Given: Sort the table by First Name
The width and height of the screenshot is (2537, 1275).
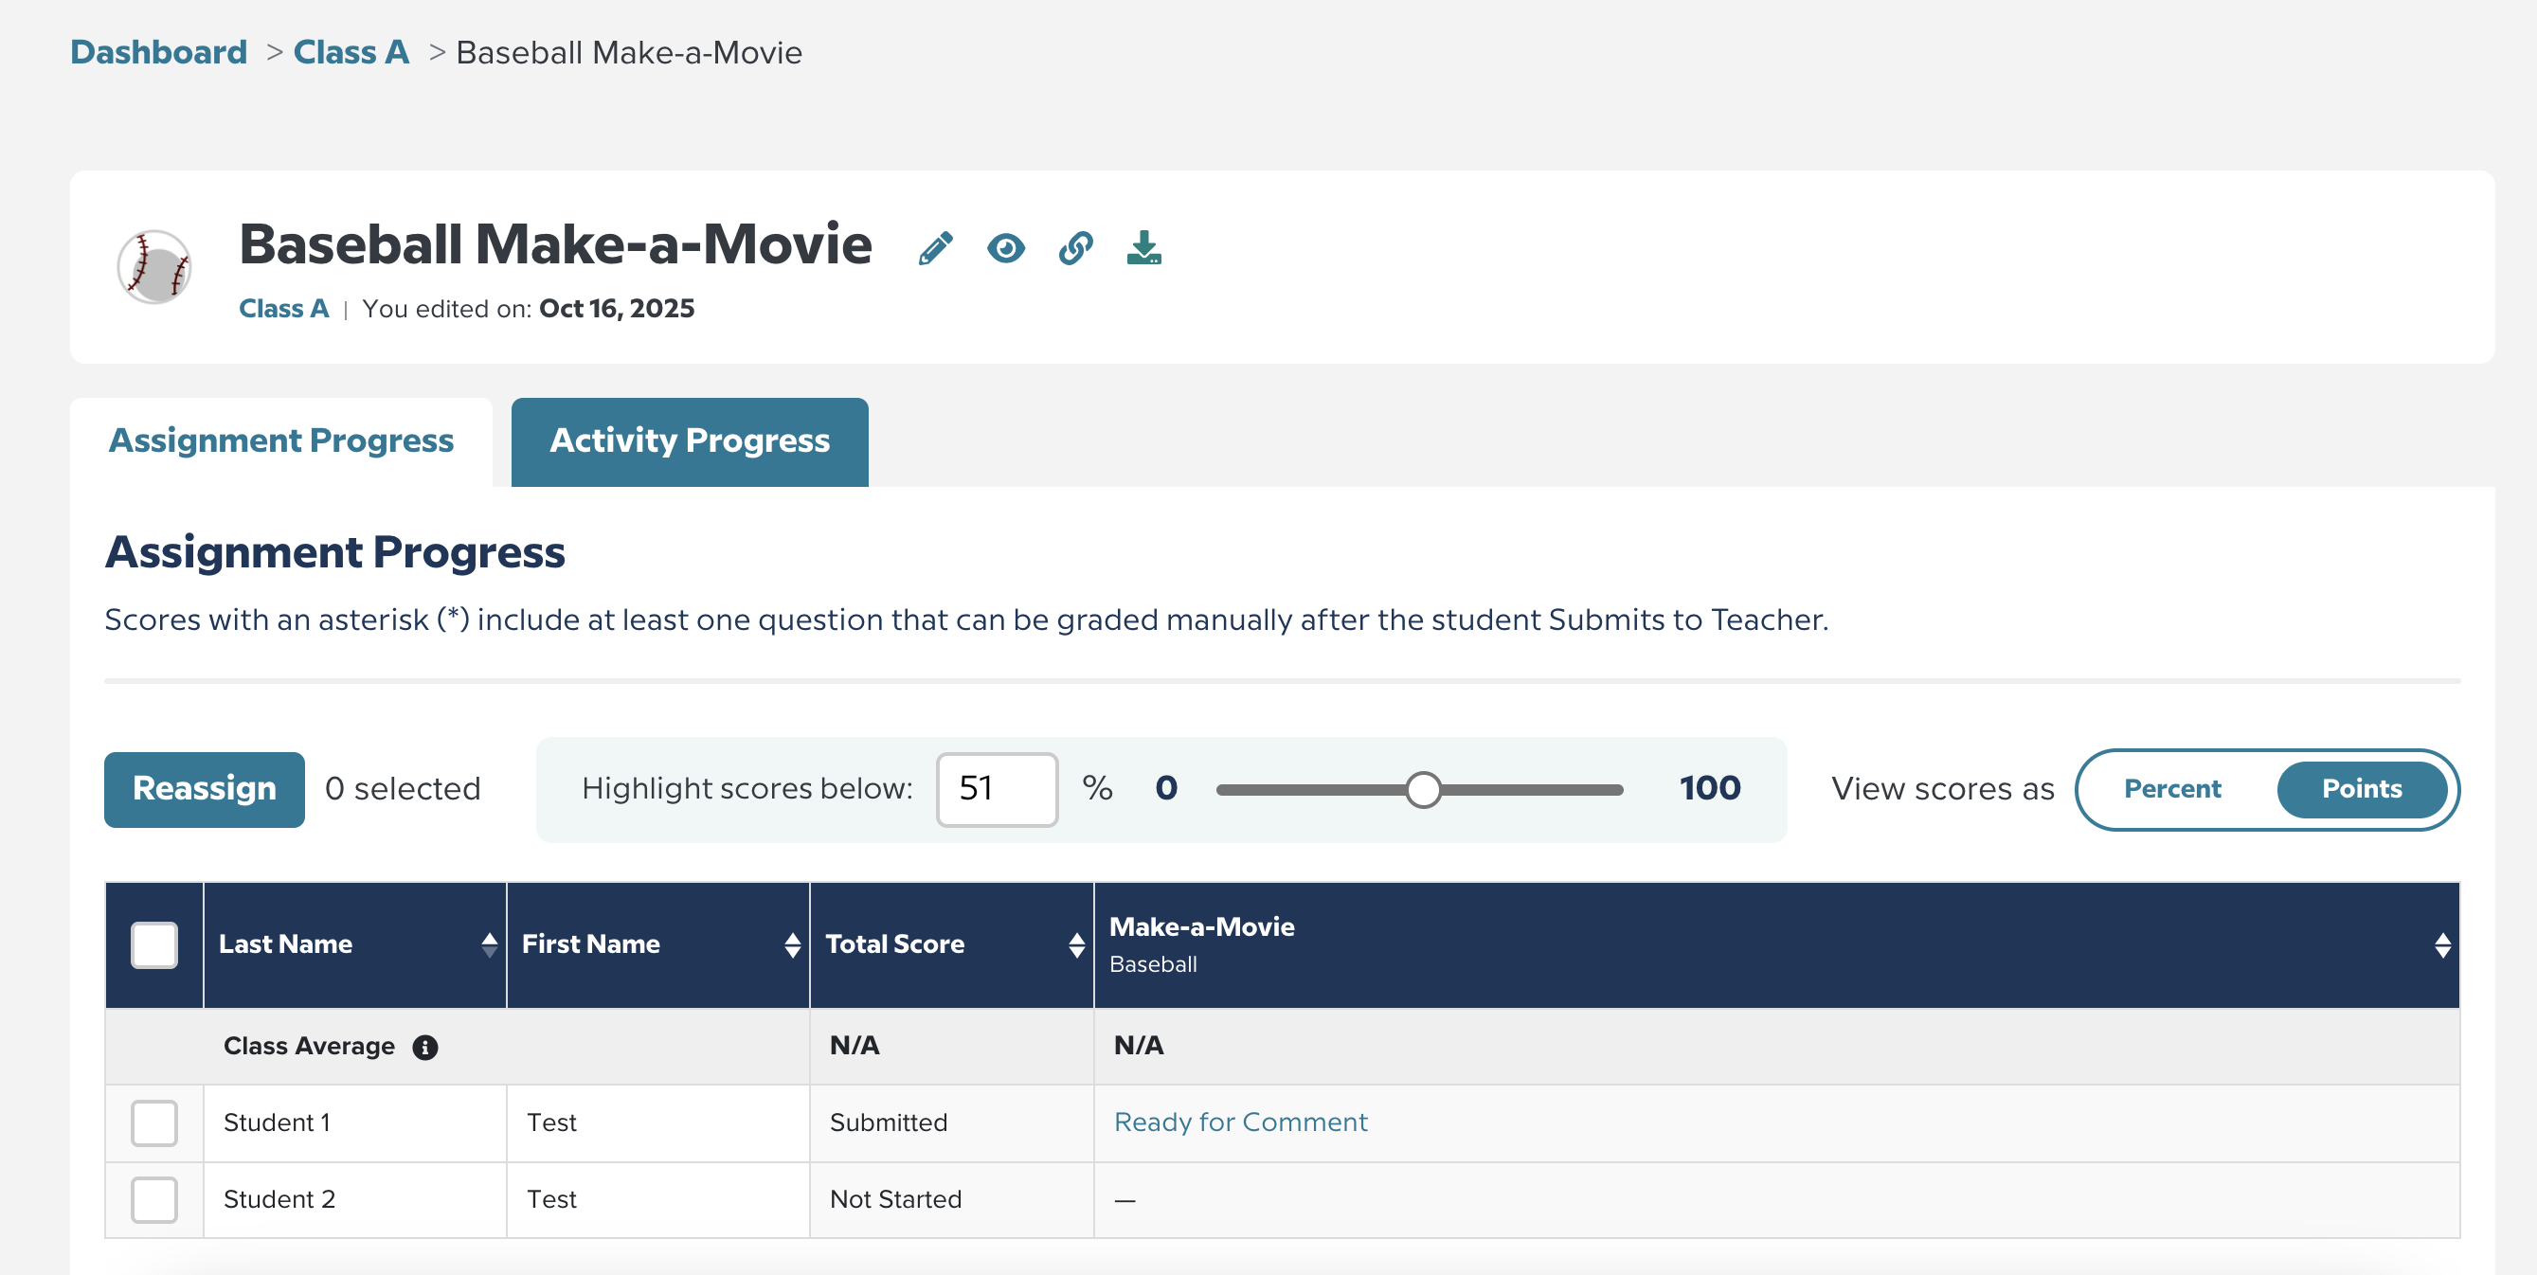Looking at the screenshot, I should tap(794, 944).
